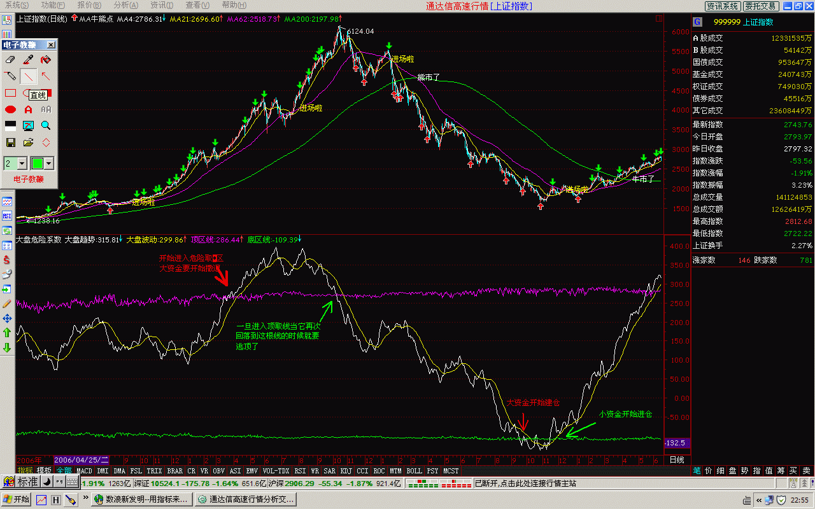This screenshot has height=509, width=815.
Task: Click the wavy line chart sidebar icon
Action: click(x=7, y=202)
